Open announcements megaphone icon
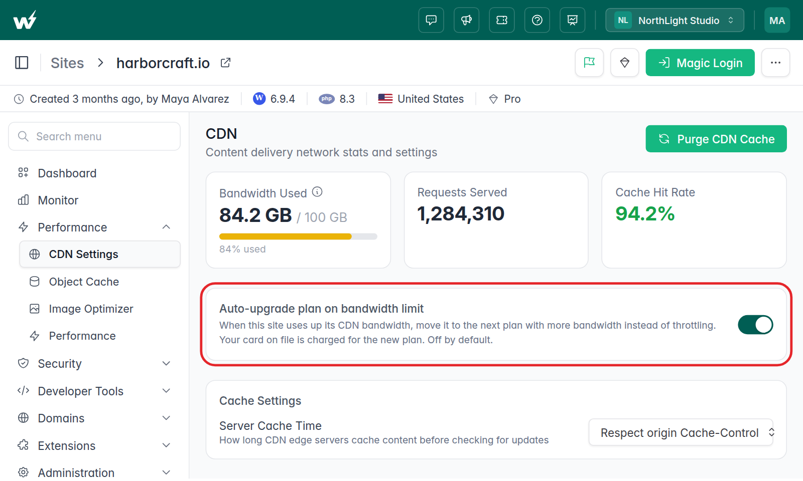The image size is (803, 481). (x=466, y=20)
